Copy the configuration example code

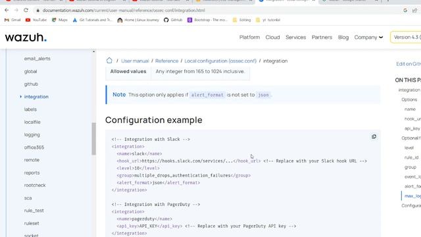point(374,136)
